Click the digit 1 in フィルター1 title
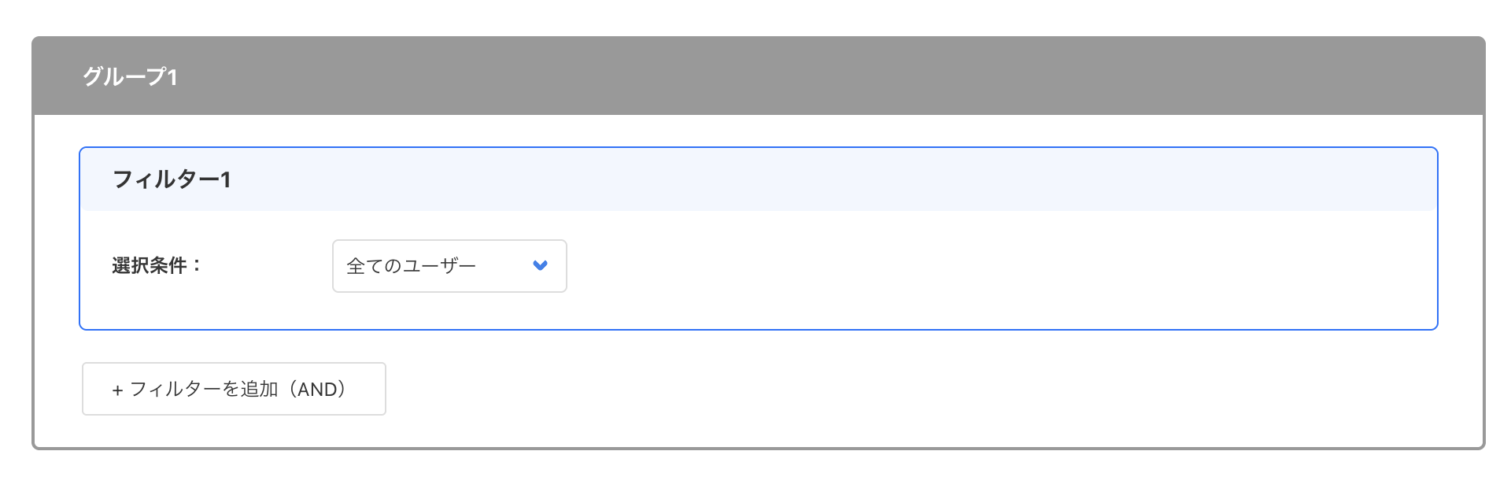Image resolution: width=1511 pixels, height=488 pixels. click(226, 179)
